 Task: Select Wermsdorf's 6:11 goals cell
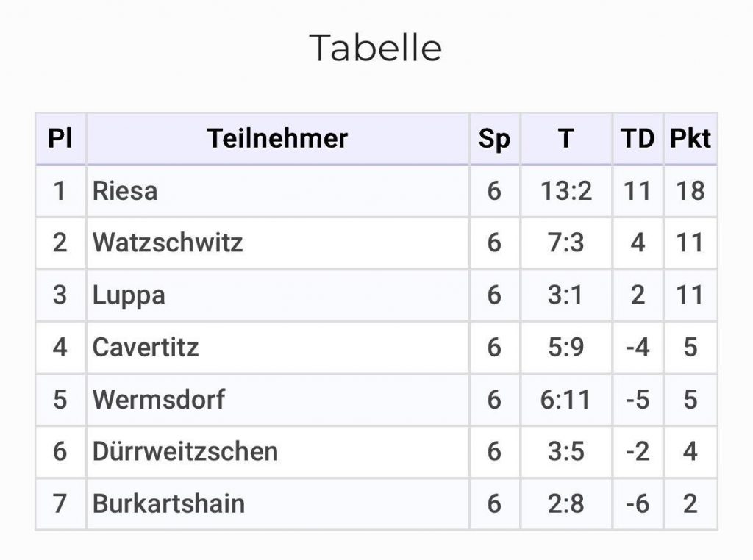click(x=565, y=399)
